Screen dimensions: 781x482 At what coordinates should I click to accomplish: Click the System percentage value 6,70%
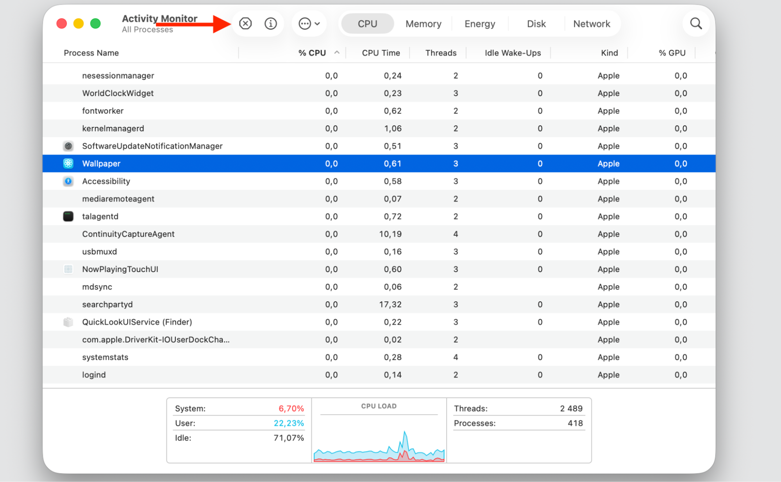(x=291, y=409)
